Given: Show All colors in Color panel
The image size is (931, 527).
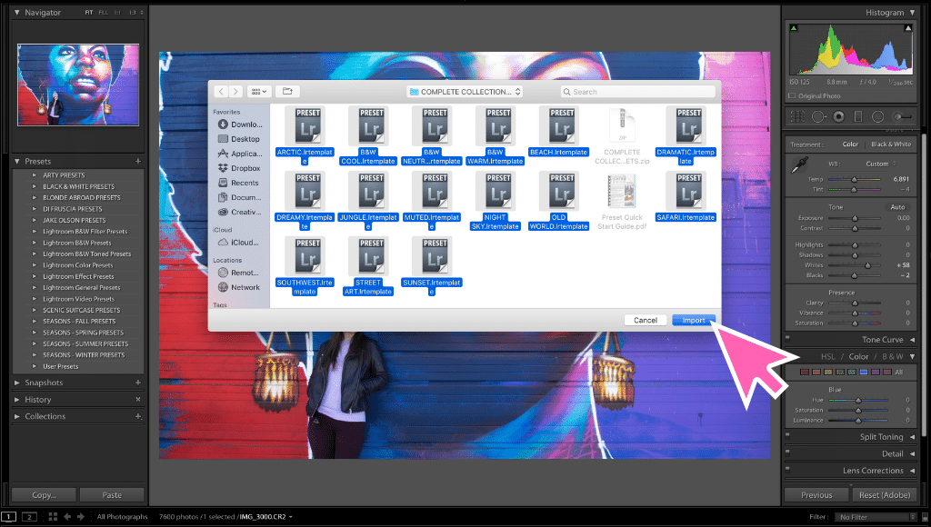Looking at the screenshot, I should [899, 373].
